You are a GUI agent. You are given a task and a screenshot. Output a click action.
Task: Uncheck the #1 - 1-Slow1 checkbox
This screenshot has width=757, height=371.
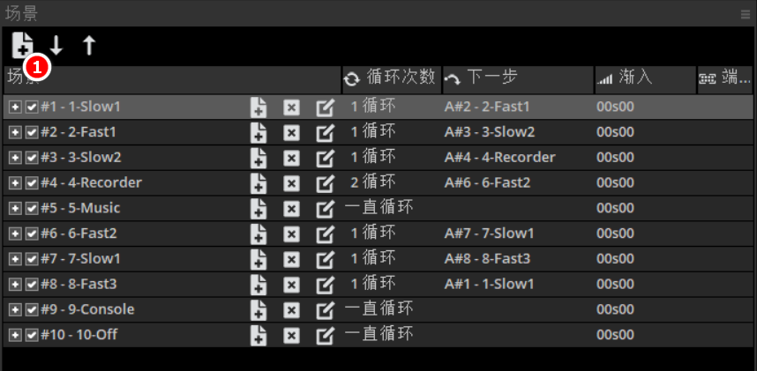pos(32,108)
